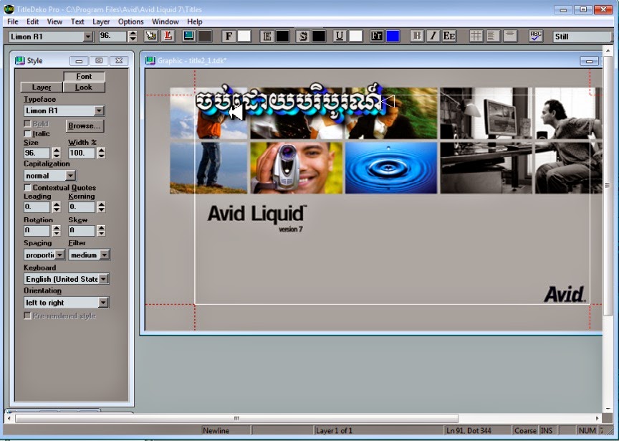This screenshot has width=619, height=441.
Task: Select the Face color tool icon
Action: (229, 35)
